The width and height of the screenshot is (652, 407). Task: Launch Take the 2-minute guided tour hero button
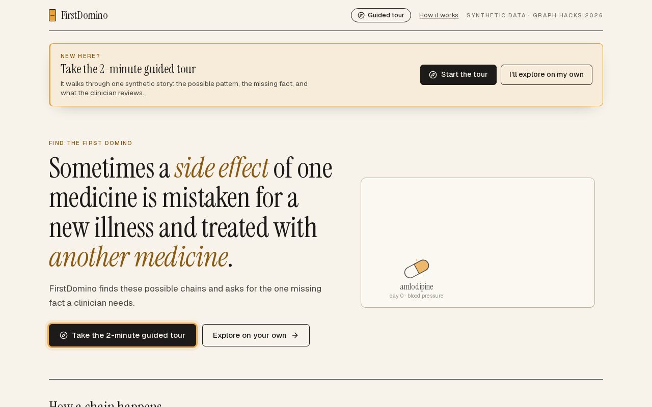(x=123, y=335)
